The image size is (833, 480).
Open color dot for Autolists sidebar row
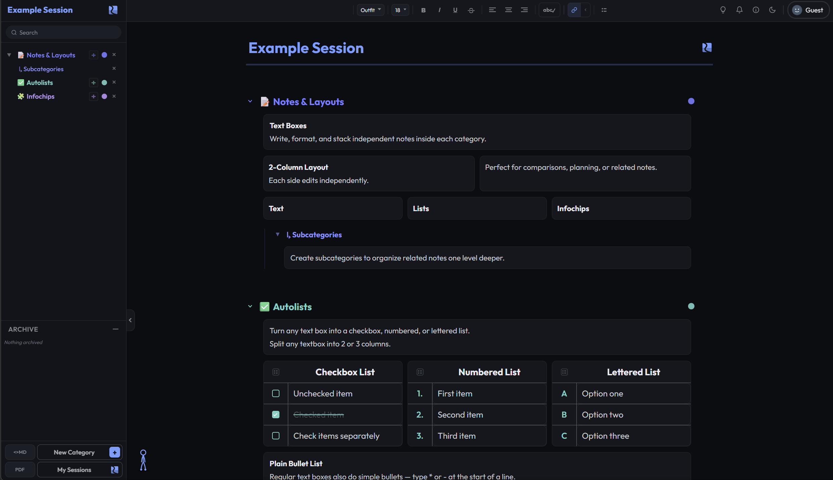[x=104, y=83]
